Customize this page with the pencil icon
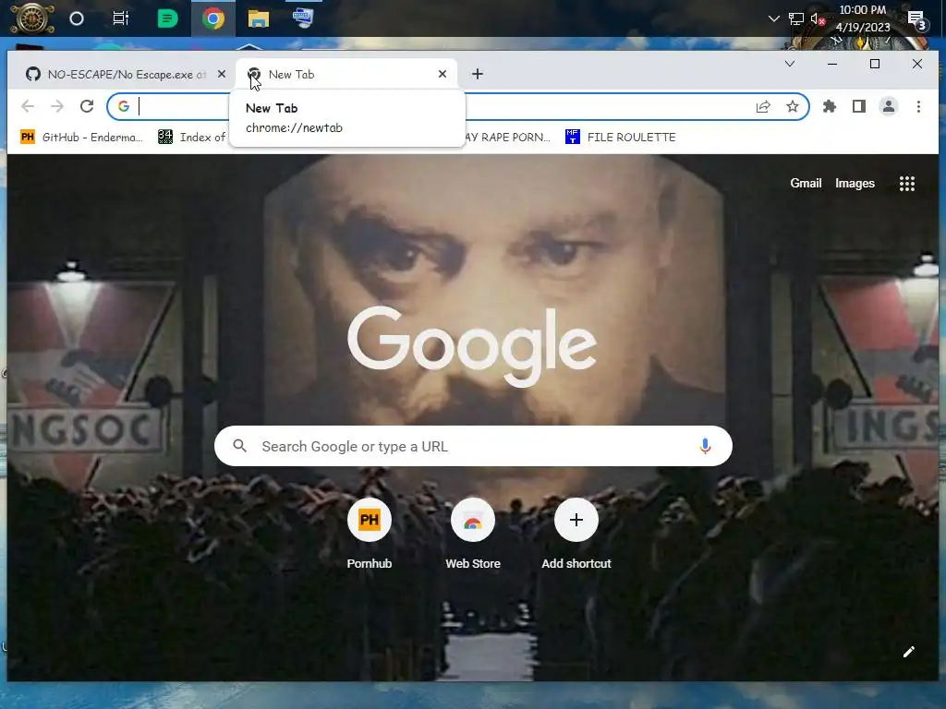 pos(909,652)
